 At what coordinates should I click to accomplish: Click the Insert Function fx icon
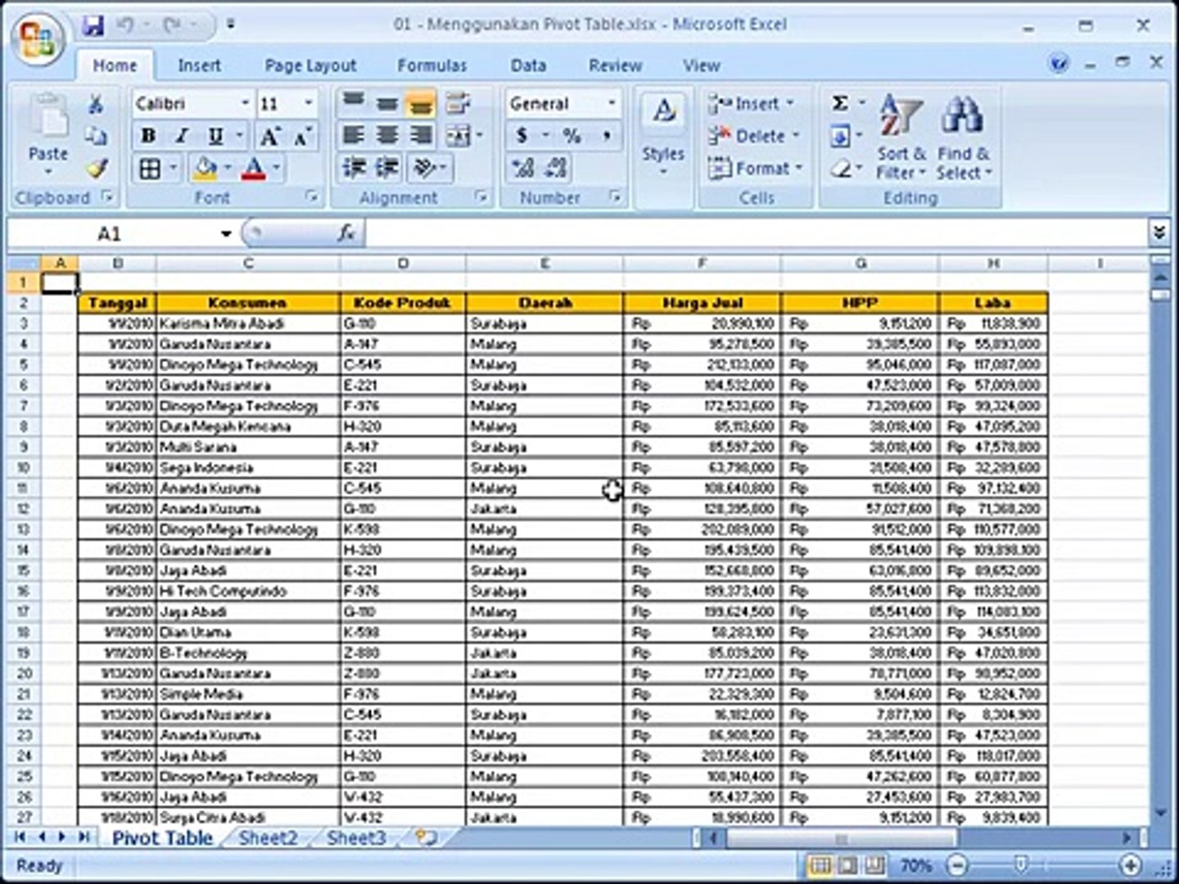pyautogui.click(x=346, y=233)
